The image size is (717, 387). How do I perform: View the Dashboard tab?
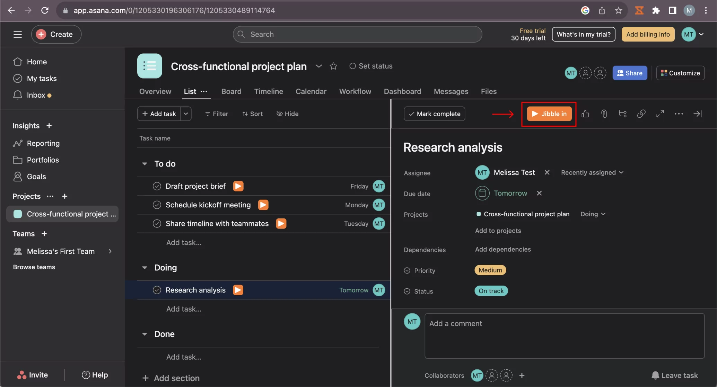click(x=402, y=91)
